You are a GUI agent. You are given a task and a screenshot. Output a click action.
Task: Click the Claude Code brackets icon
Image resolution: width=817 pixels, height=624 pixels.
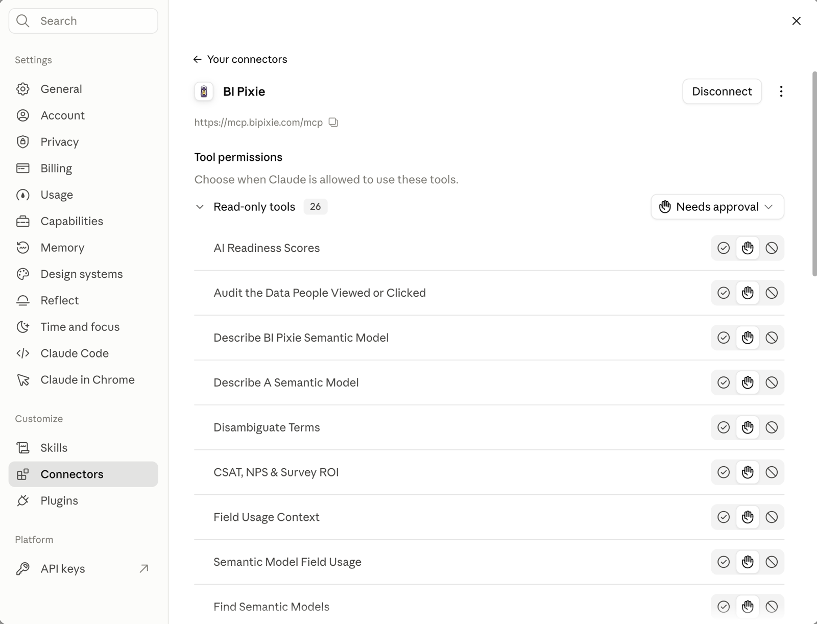(x=23, y=353)
